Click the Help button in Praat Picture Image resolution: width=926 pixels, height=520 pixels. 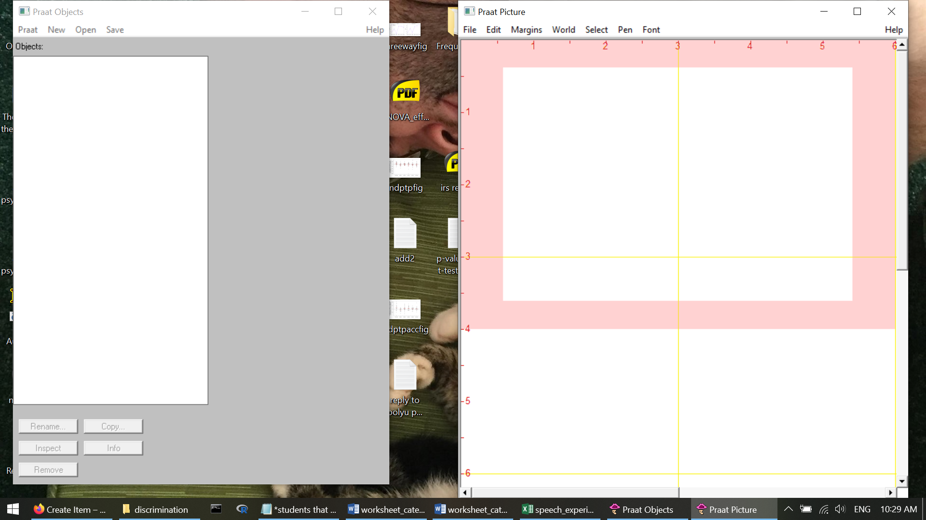(x=894, y=29)
